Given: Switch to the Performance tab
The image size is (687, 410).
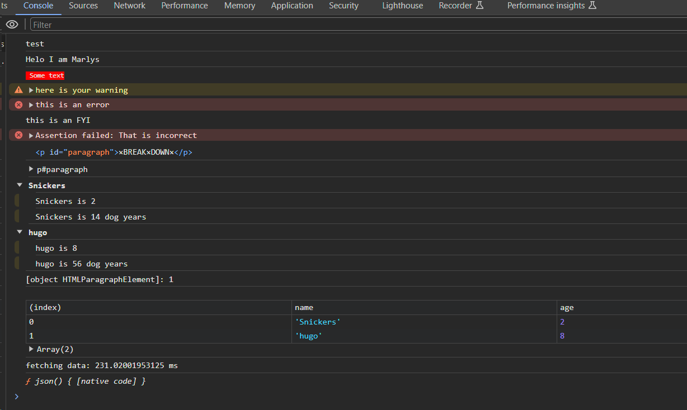Looking at the screenshot, I should click(x=185, y=6).
